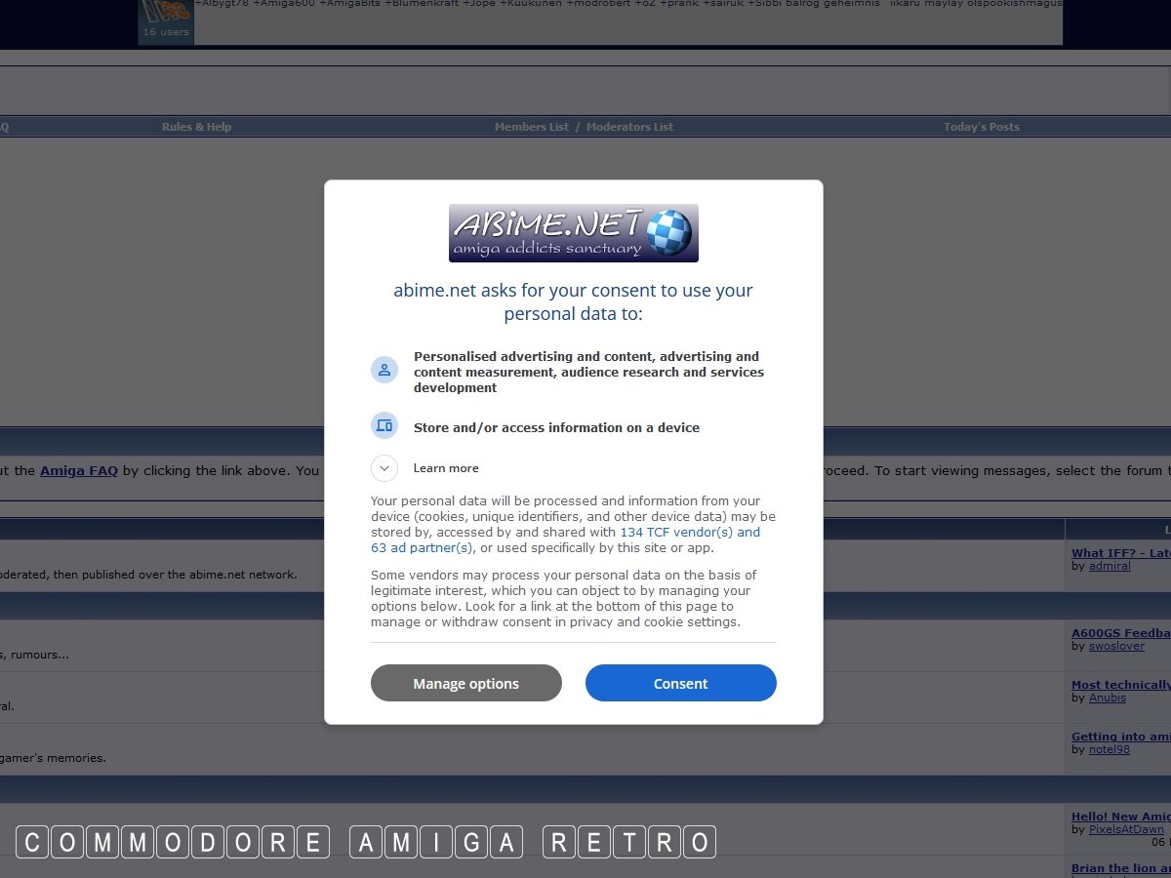The height and width of the screenshot is (878, 1171).
Task: Go to the Members List
Action: click(531, 127)
